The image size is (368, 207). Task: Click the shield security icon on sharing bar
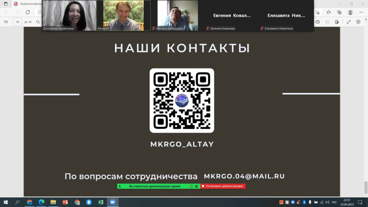coord(196,186)
